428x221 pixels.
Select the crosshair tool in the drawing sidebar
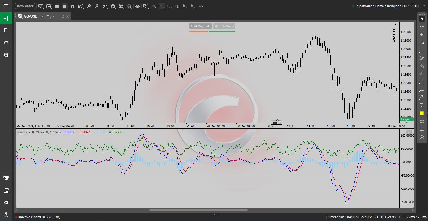[422, 26]
